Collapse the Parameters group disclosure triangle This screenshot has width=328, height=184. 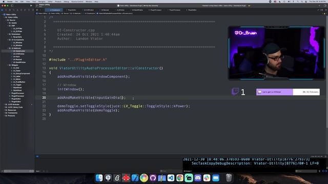[8, 34]
